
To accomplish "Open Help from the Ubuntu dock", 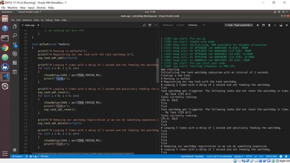I will (x=5, y=29).
